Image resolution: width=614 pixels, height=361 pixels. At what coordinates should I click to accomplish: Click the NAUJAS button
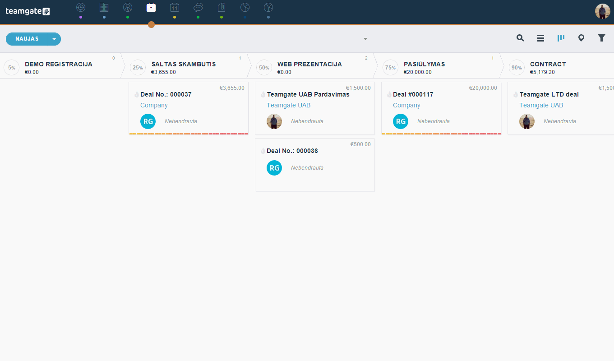(x=27, y=39)
